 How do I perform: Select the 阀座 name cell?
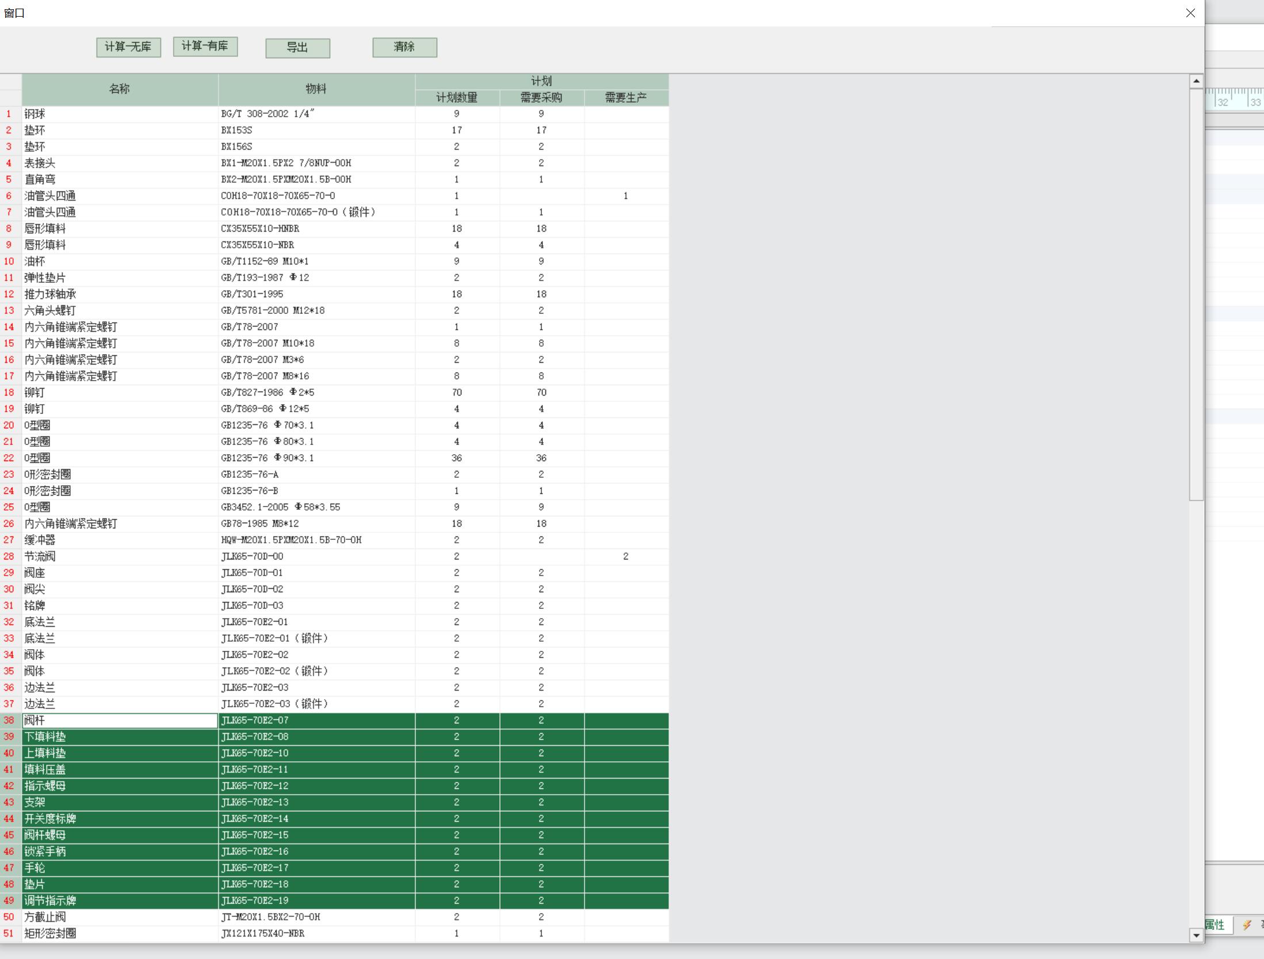coord(120,573)
